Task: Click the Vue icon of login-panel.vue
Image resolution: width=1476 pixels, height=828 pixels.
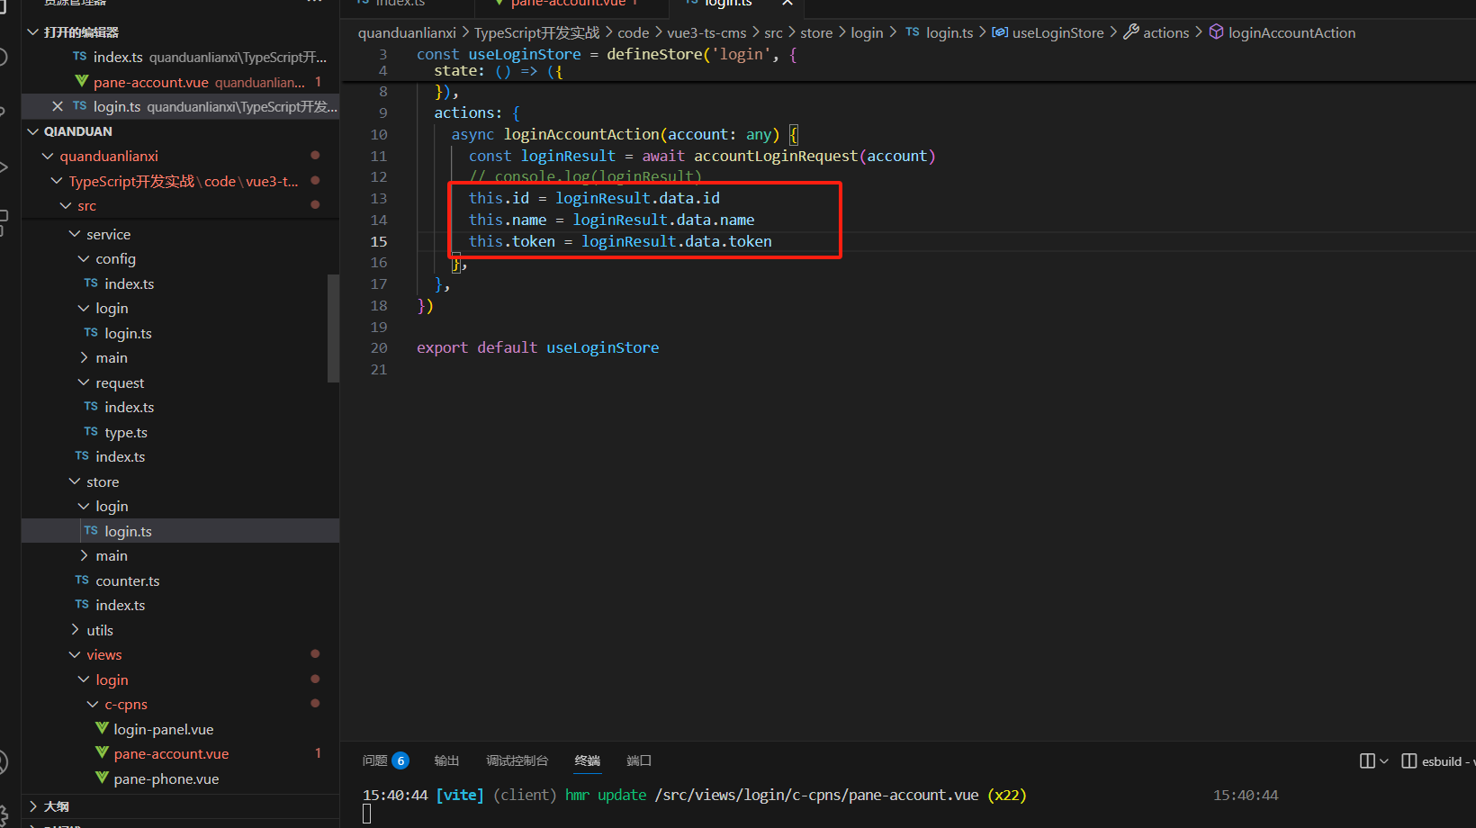Action: [x=102, y=729]
